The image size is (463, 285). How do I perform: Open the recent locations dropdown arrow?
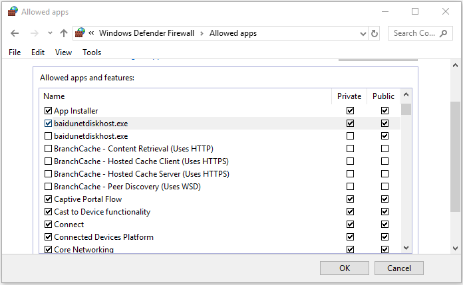coord(50,33)
